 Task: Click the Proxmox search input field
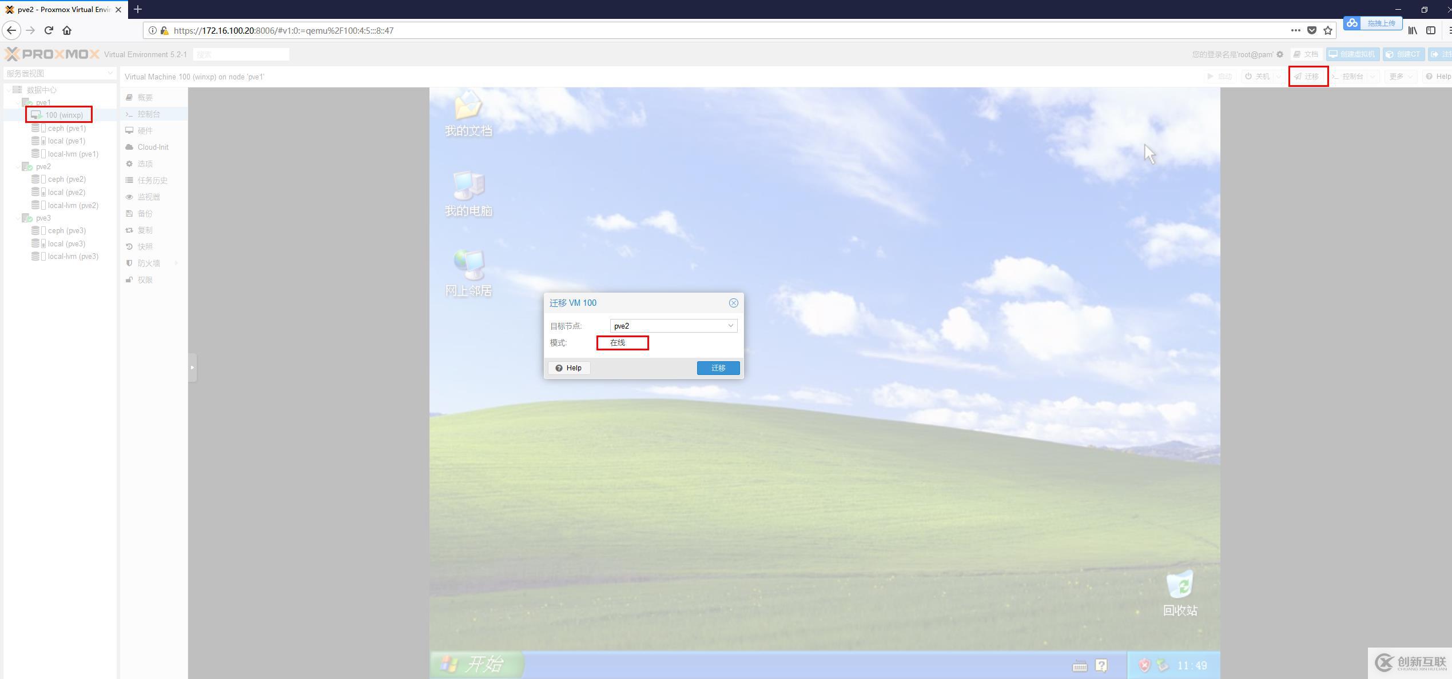pyautogui.click(x=241, y=54)
